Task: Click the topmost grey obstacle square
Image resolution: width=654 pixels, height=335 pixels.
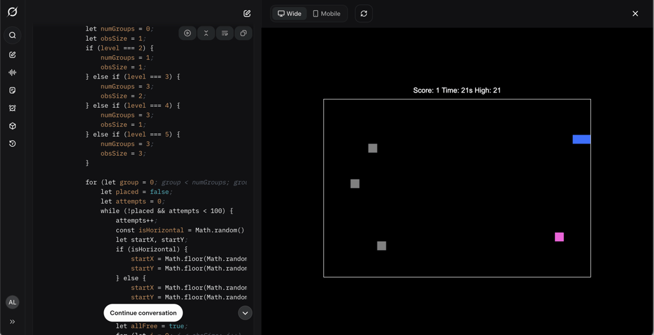Action: [373, 148]
